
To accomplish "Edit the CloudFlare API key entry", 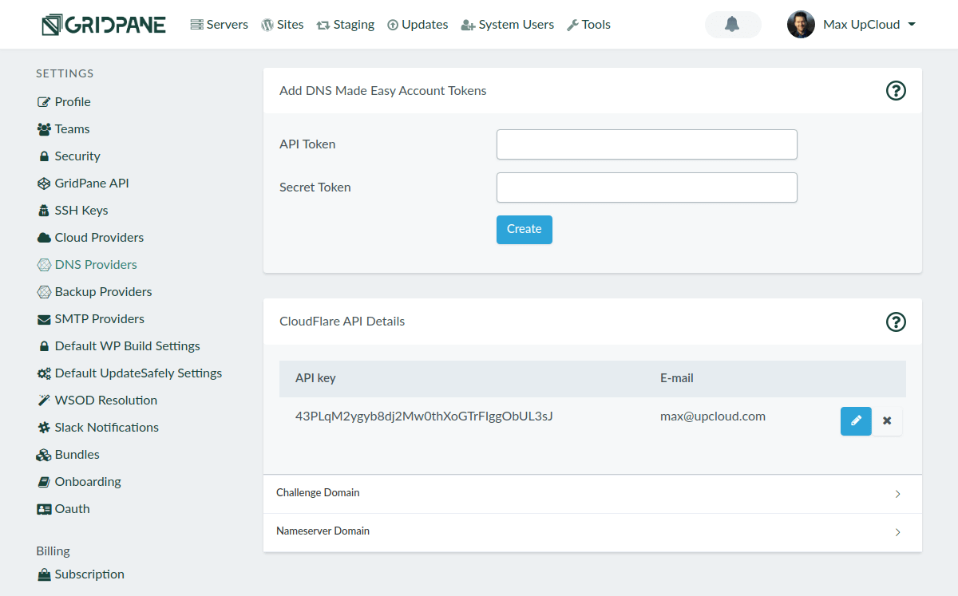I will click(x=856, y=420).
